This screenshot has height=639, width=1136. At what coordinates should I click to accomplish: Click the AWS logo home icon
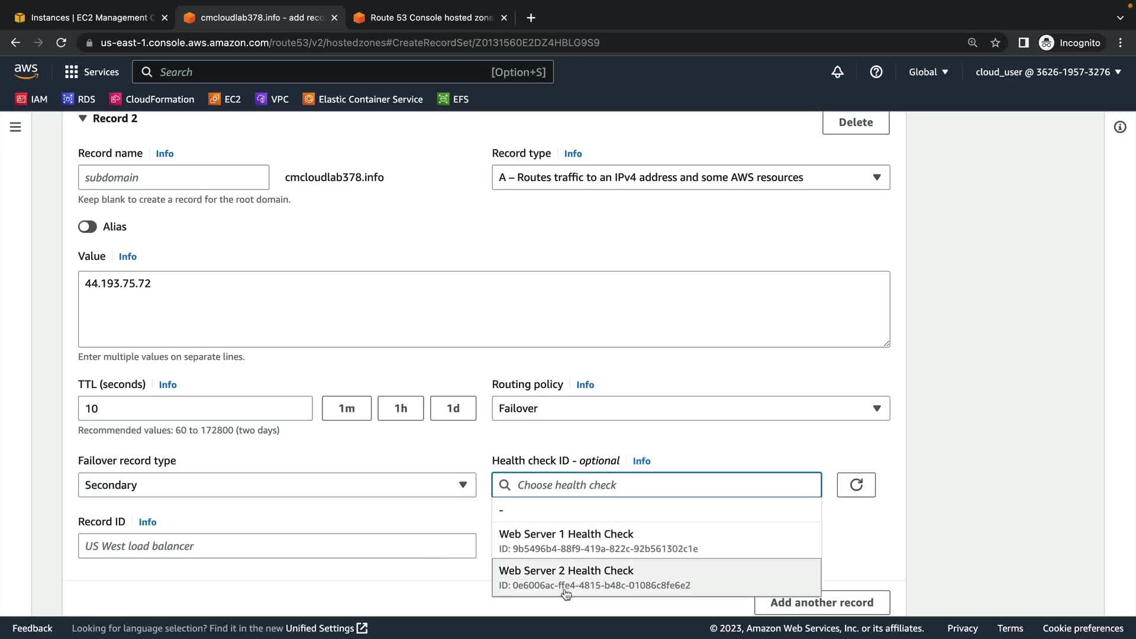pos(26,72)
